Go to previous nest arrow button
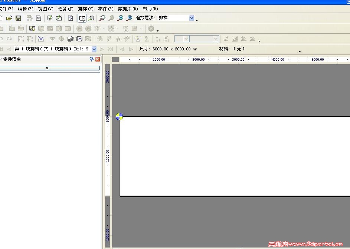Viewport: 350px width, 249px height. coord(9,49)
